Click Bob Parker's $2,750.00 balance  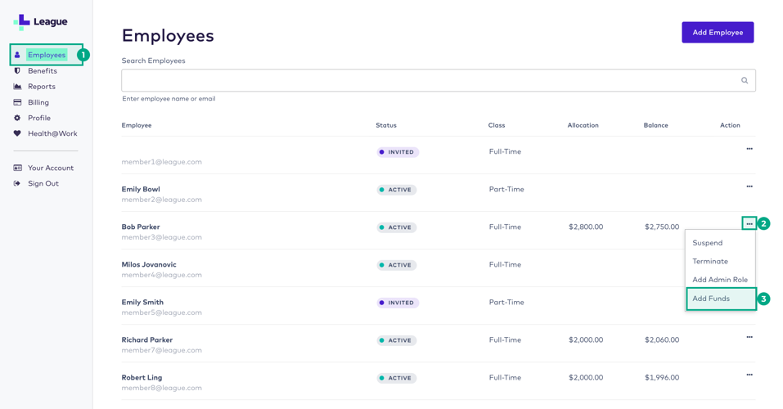(662, 227)
